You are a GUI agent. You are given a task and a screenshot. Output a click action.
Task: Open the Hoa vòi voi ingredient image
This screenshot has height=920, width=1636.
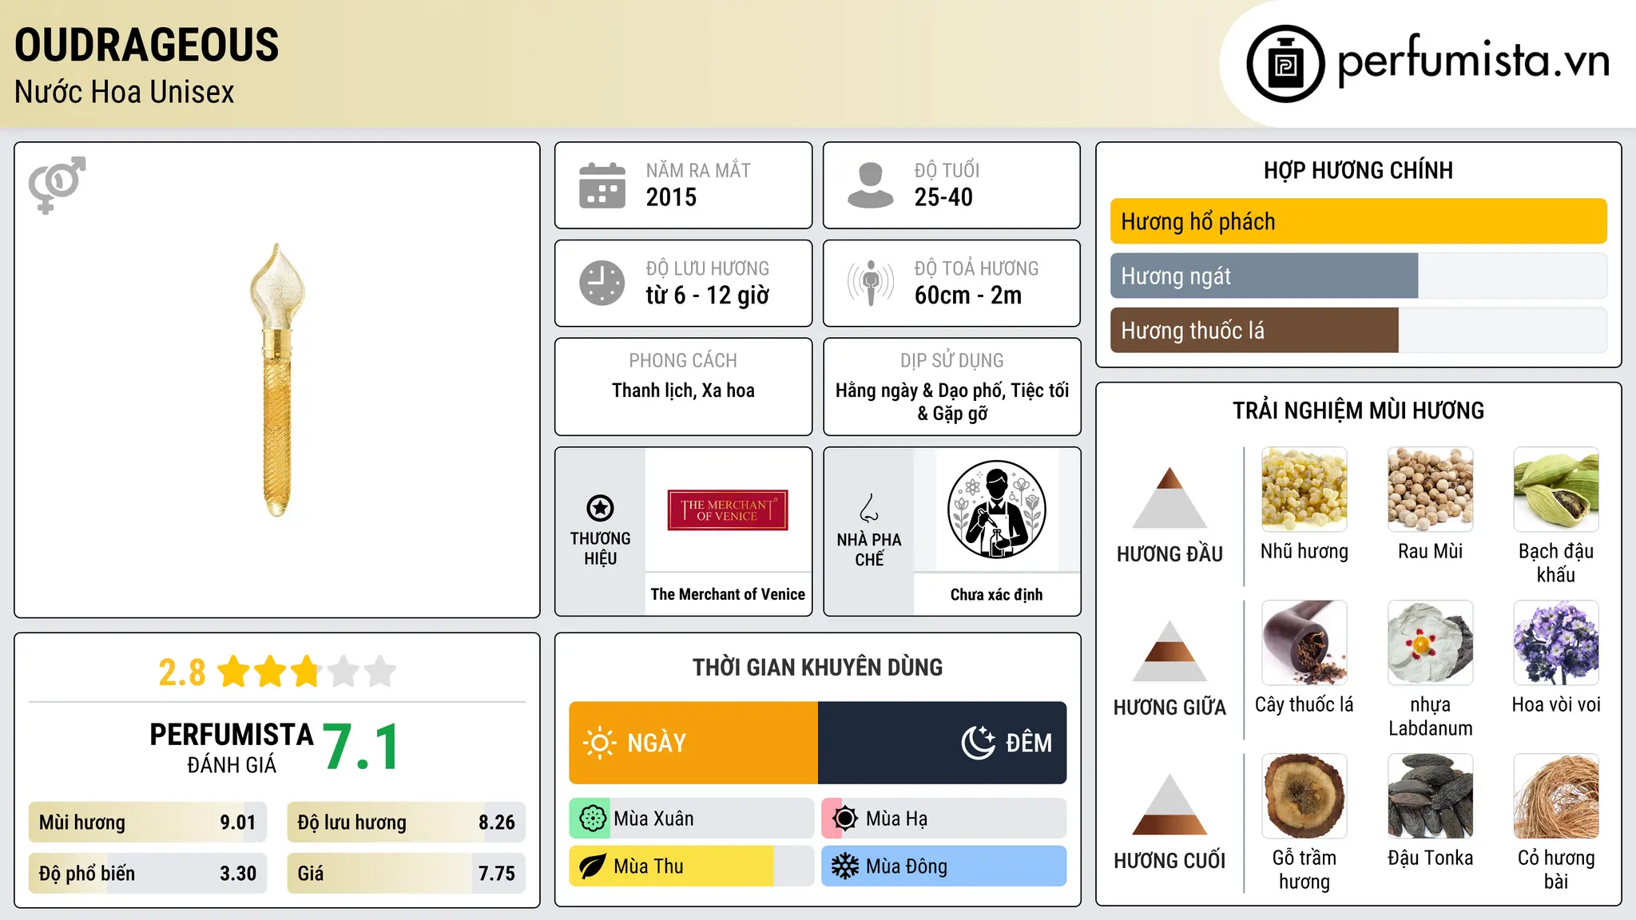[x=1556, y=643]
